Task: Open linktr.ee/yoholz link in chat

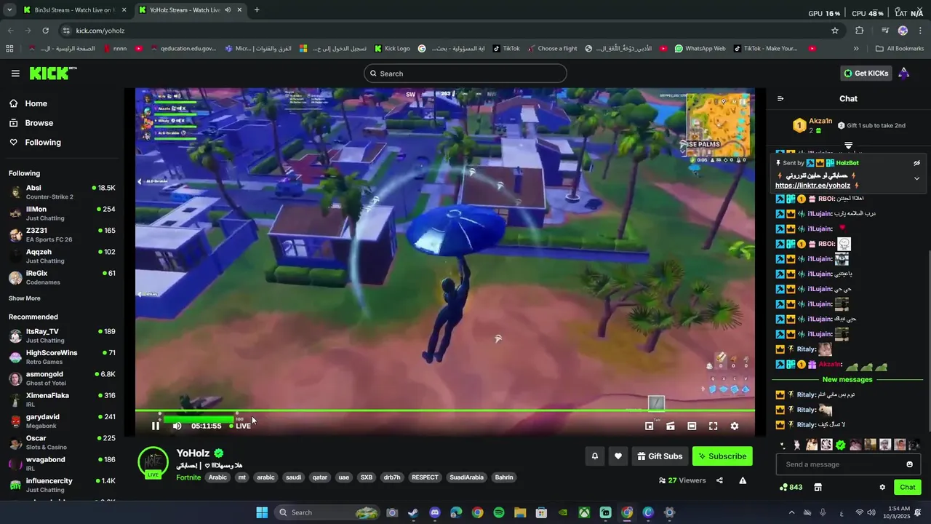Action: coord(812,186)
